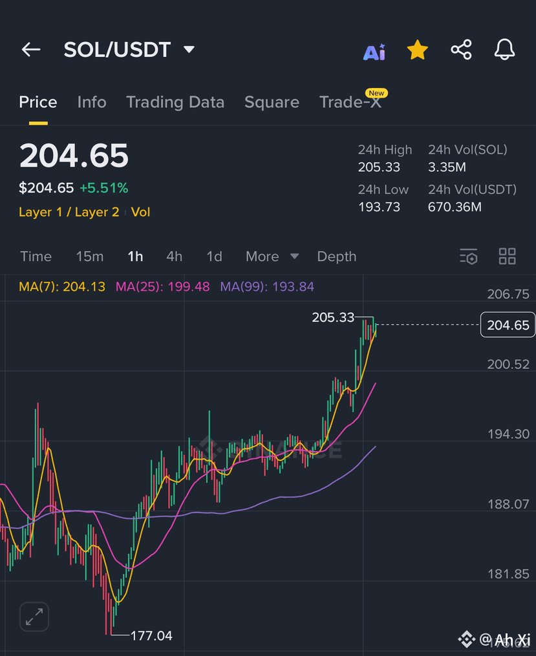Open the Depth chart view
Image resolution: width=536 pixels, height=656 pixels.
click(337, 256)
